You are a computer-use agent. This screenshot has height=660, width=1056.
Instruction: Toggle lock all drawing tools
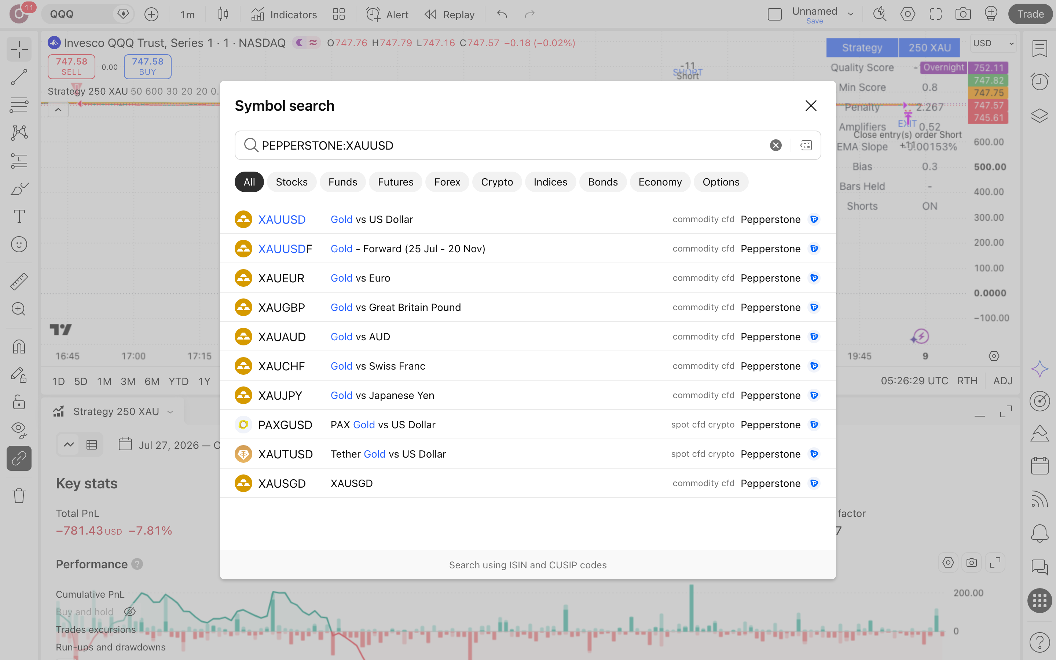19,402
